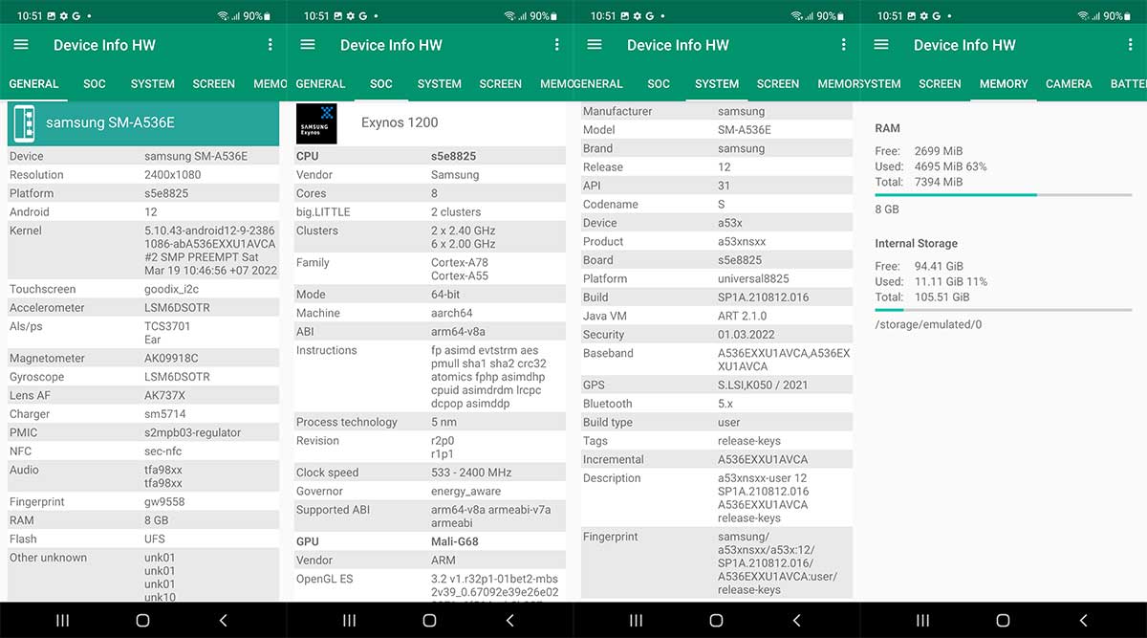Tap the back arrow below the General screen
The height and width of the screenshot is (638, 1147).
[x=224, y=621]
